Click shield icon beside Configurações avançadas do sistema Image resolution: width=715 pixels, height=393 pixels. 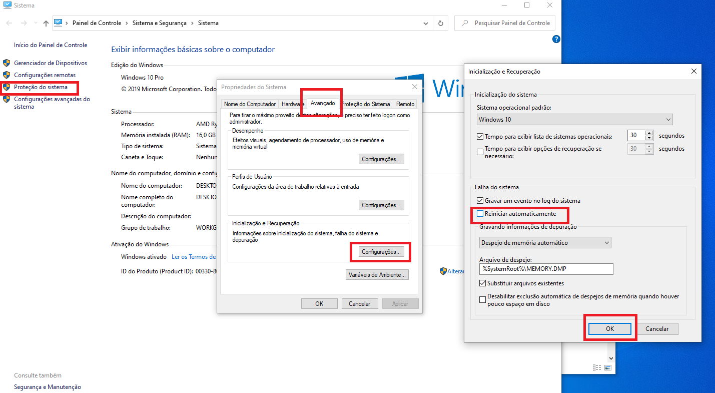pos(7,99)
